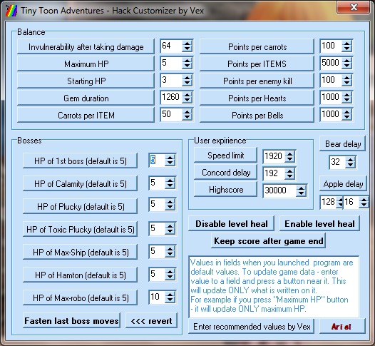
Task: Decrease Points per Bells spinner
Action: tap(346, 118)
